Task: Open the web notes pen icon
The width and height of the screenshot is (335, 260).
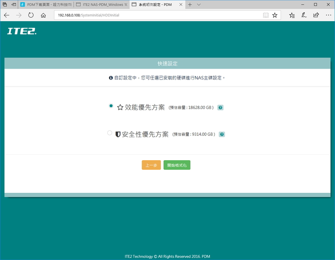Action: pyautogui.click(x=304, y=15)
